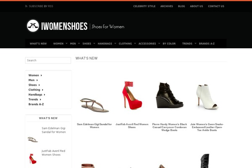Open Shoes in the sidebar category list
The image size is (252, 168).
pos(33,85)
